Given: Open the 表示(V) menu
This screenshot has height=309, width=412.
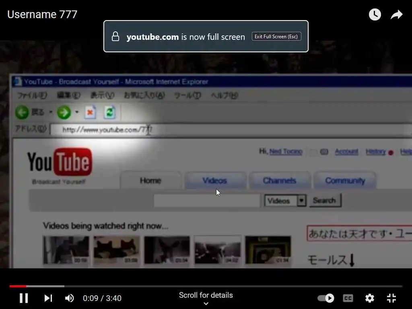Looking at the screenshot, I should [102, 95].
